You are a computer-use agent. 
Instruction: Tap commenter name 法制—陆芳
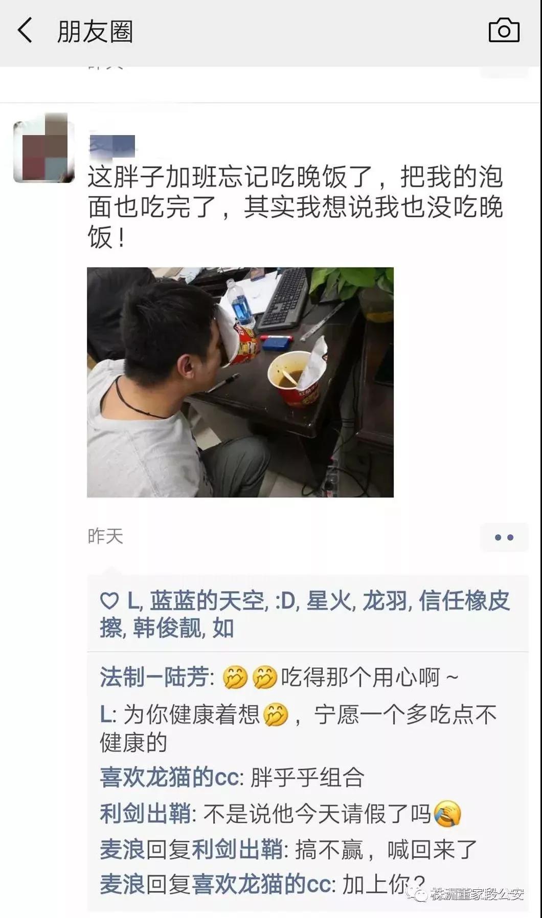click(154, 677)
